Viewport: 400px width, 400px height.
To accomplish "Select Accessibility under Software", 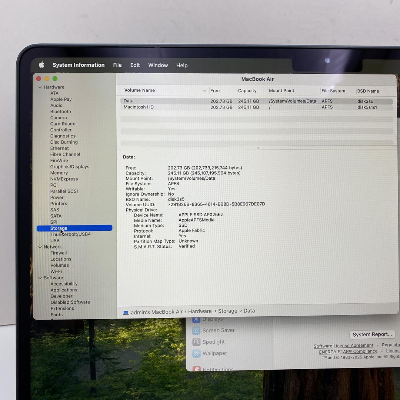I will click(x=64, y=284).
